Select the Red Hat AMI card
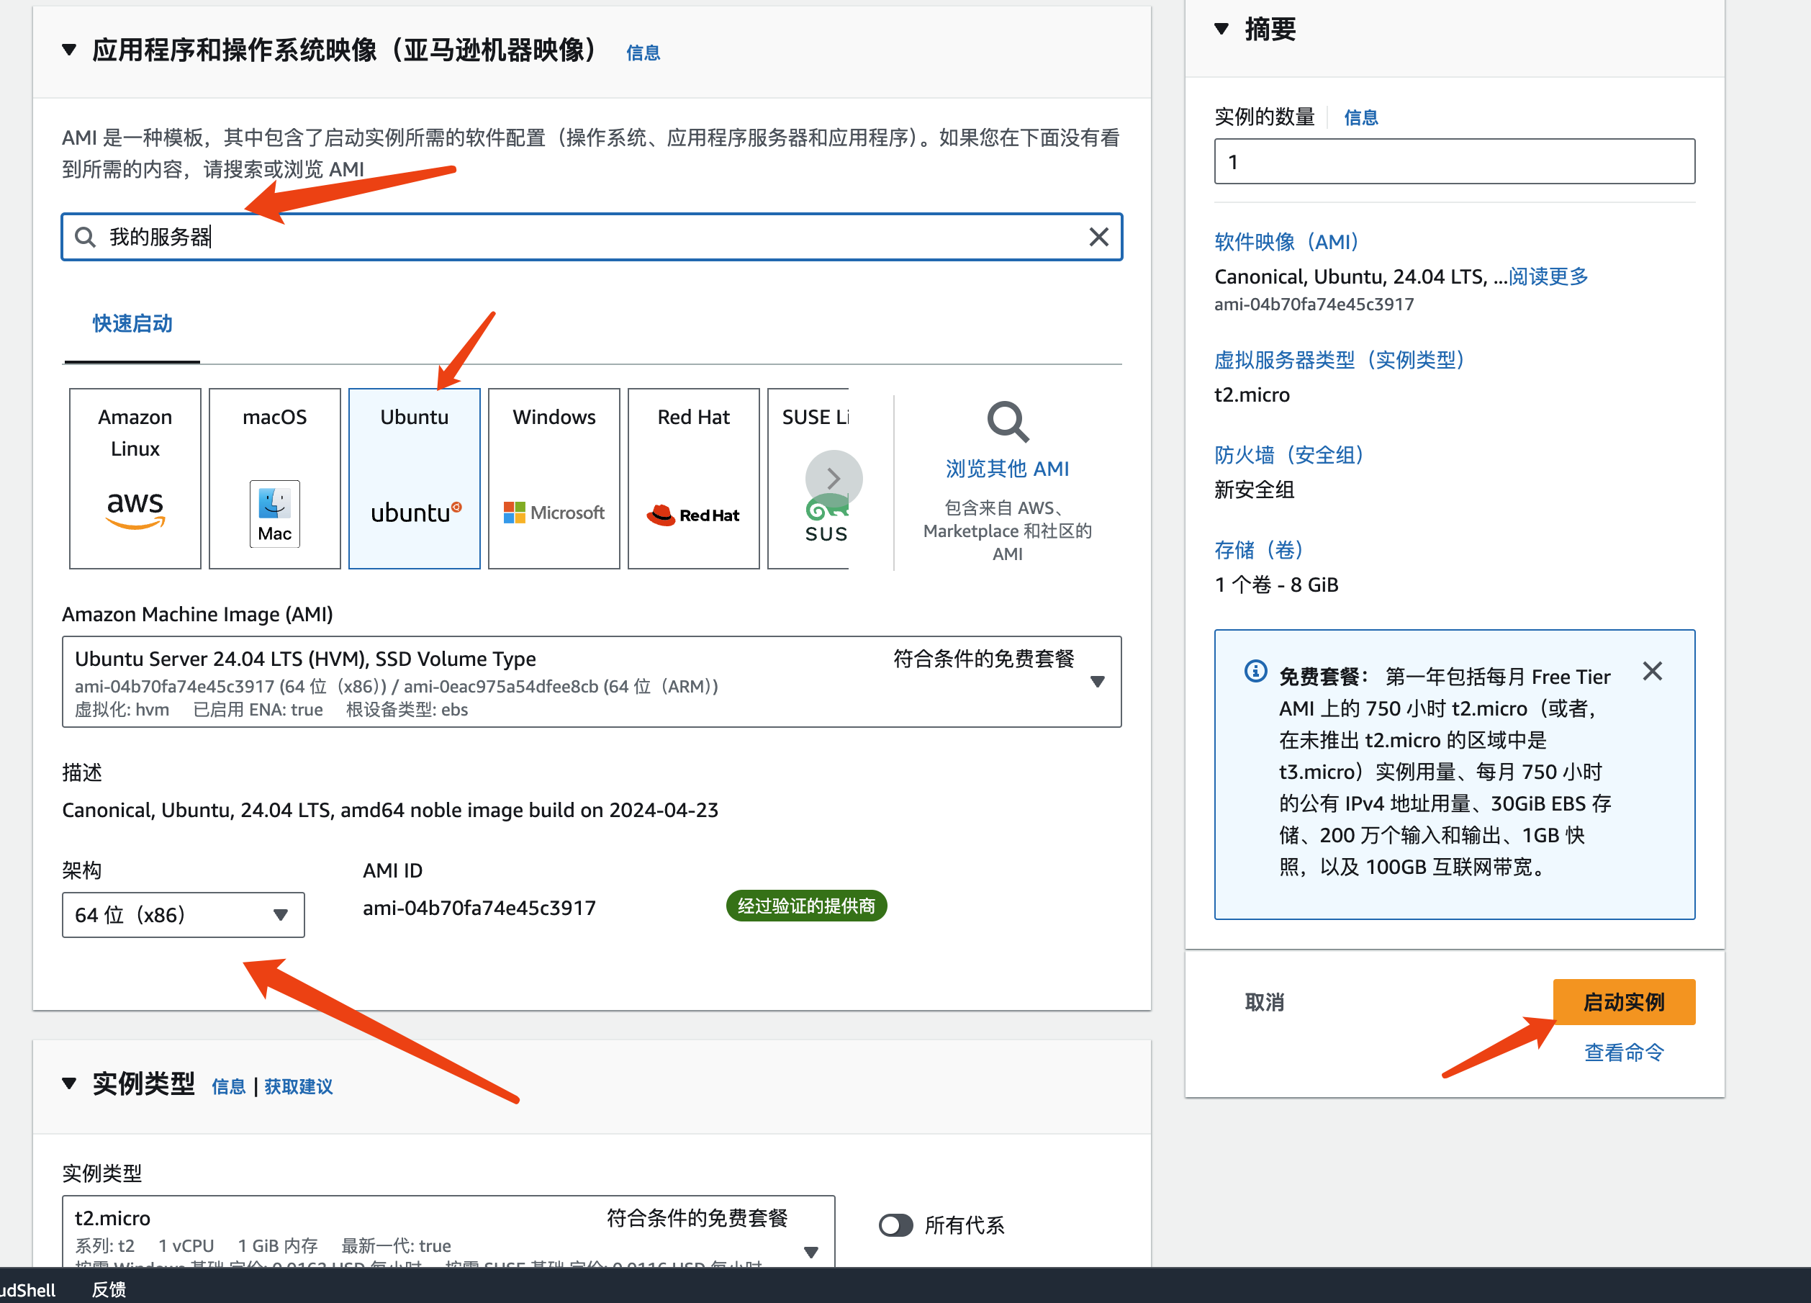1811x1303 pixels. pyautogui.click(x=694, y=478)
